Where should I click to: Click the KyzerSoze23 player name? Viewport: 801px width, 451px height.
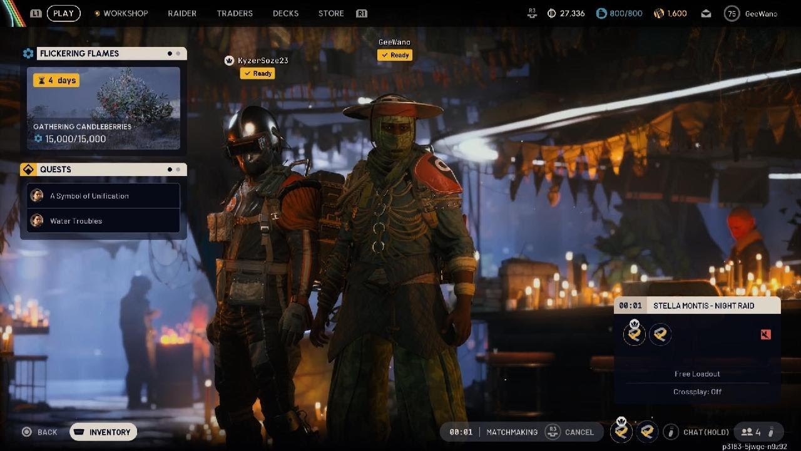(263, 61)
